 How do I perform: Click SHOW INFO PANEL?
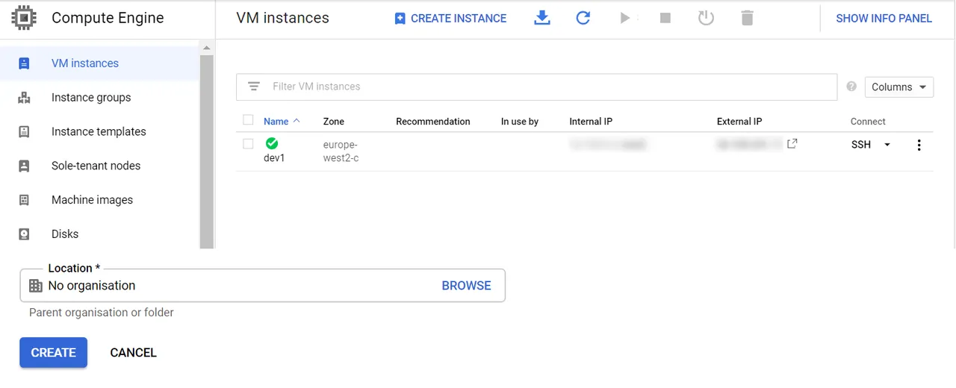(884, 18)
